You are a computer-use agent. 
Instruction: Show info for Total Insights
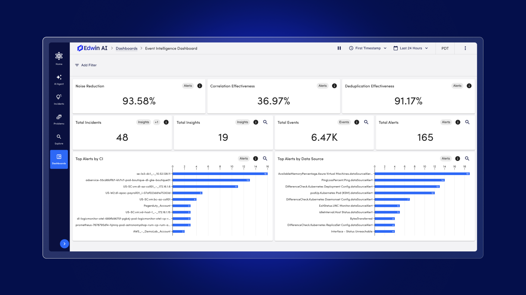(x=256, y=122)
